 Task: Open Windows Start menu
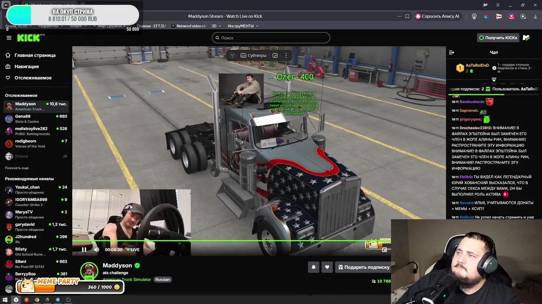(x=5, y=300)
